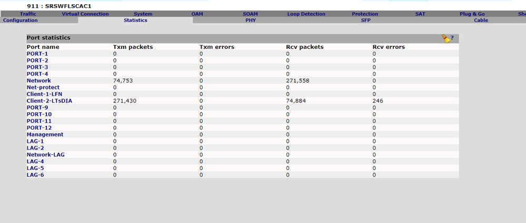Clear port statistics with the broom icon
Screen dimensions: 526x223
446,38
